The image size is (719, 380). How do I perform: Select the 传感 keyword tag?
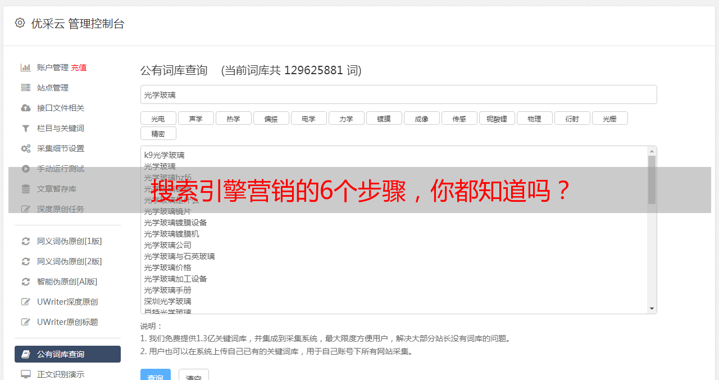(x=459, y=118)
